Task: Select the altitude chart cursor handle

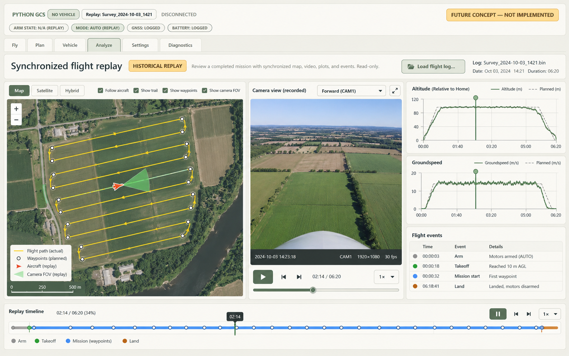Action: [x=476, y=98]
